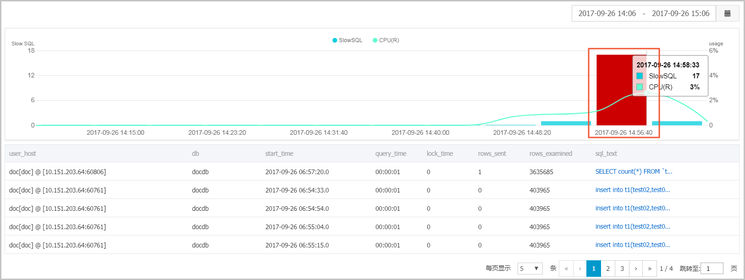Open the SELECT count(*) FROM sql_text link
The height and width of the screenshot is (280, 745).
tap(634, 171)
